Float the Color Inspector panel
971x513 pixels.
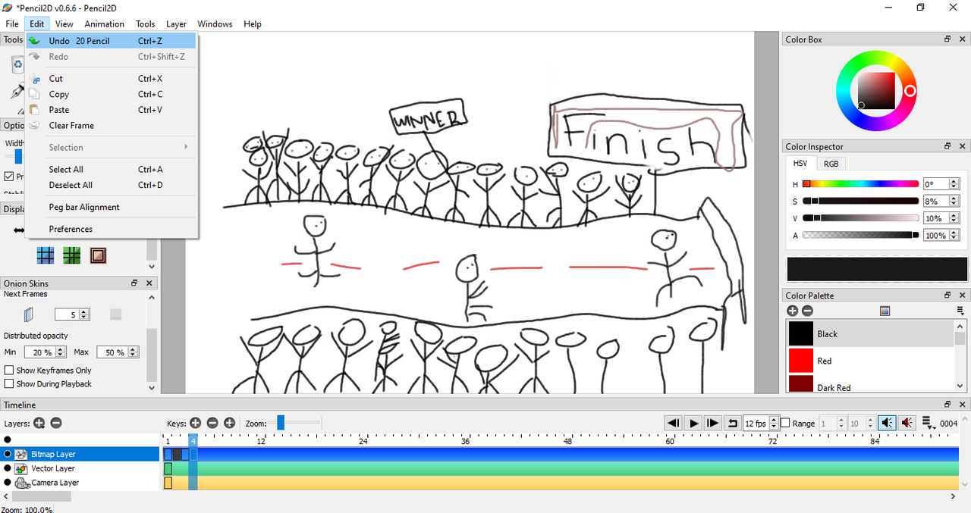[x=947, y=146]
